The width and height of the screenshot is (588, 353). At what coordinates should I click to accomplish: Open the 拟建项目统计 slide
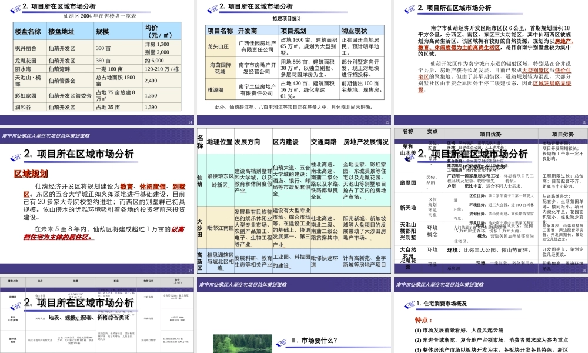tap(294, 62)
